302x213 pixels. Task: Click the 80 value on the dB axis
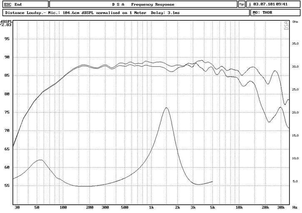pyautogui.click(x=7, y=94)
